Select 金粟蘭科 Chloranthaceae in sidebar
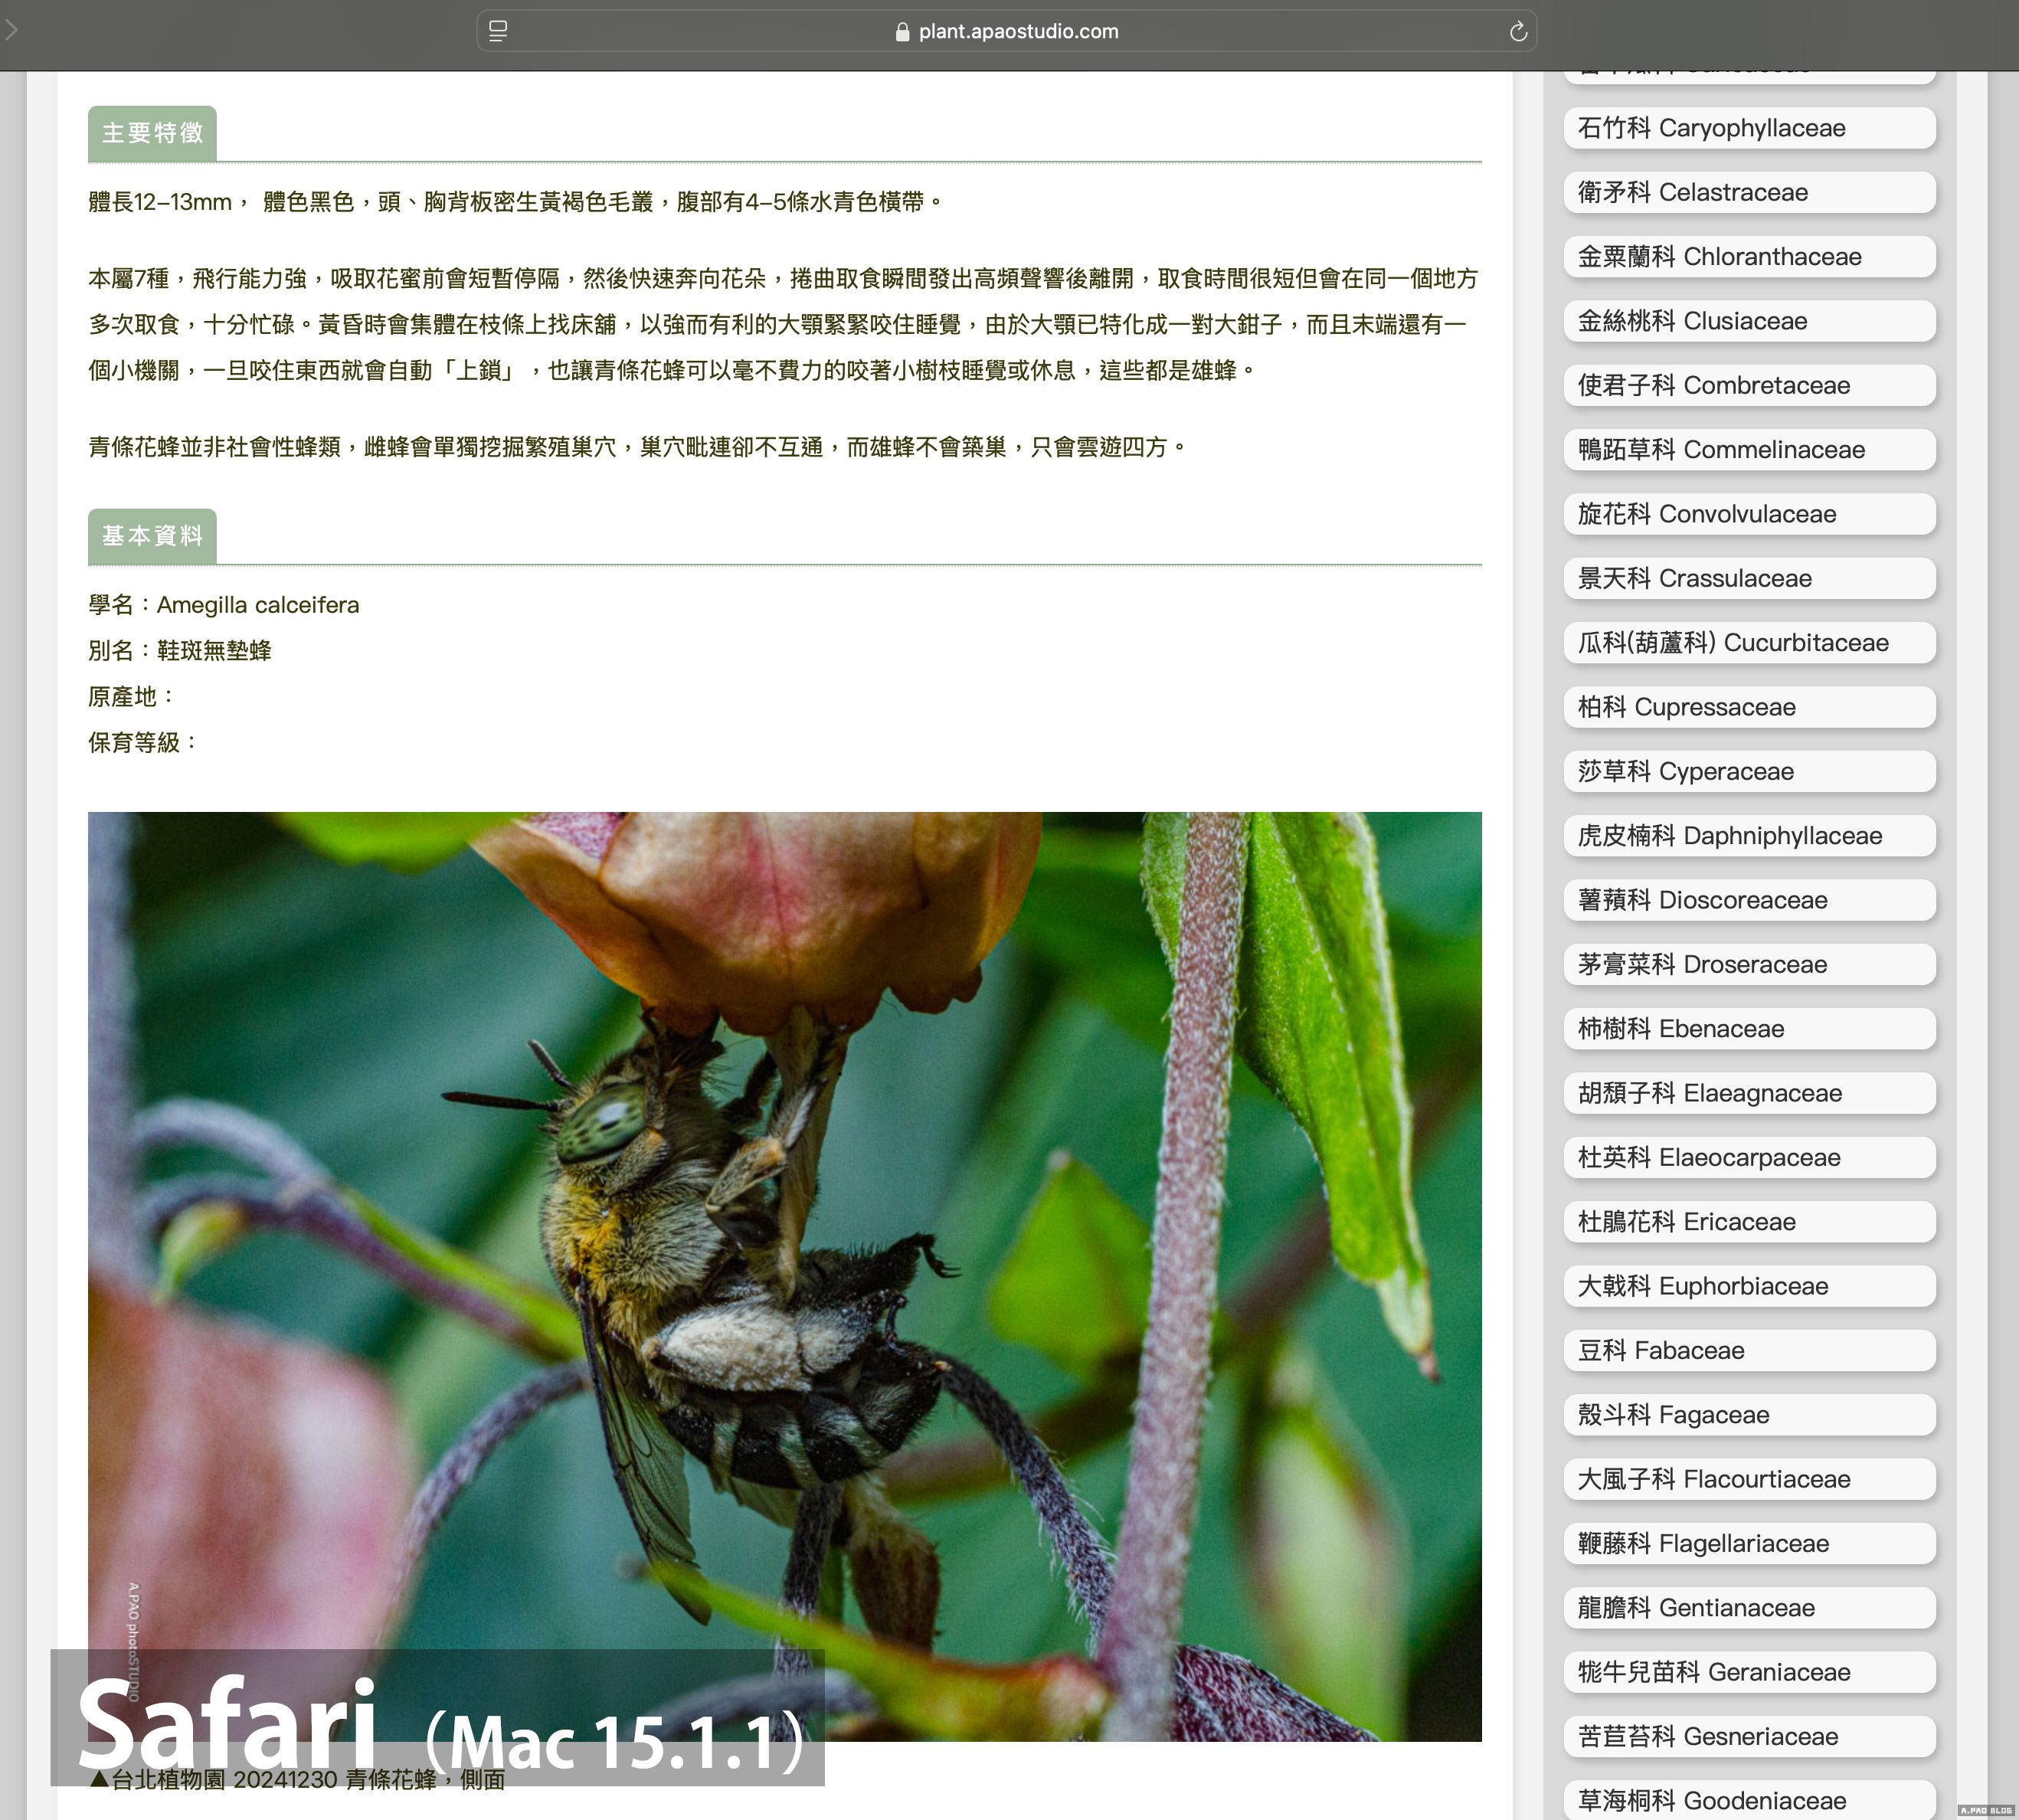Viewport: 2019px width, 1820px height. [x=1749, y=257]
